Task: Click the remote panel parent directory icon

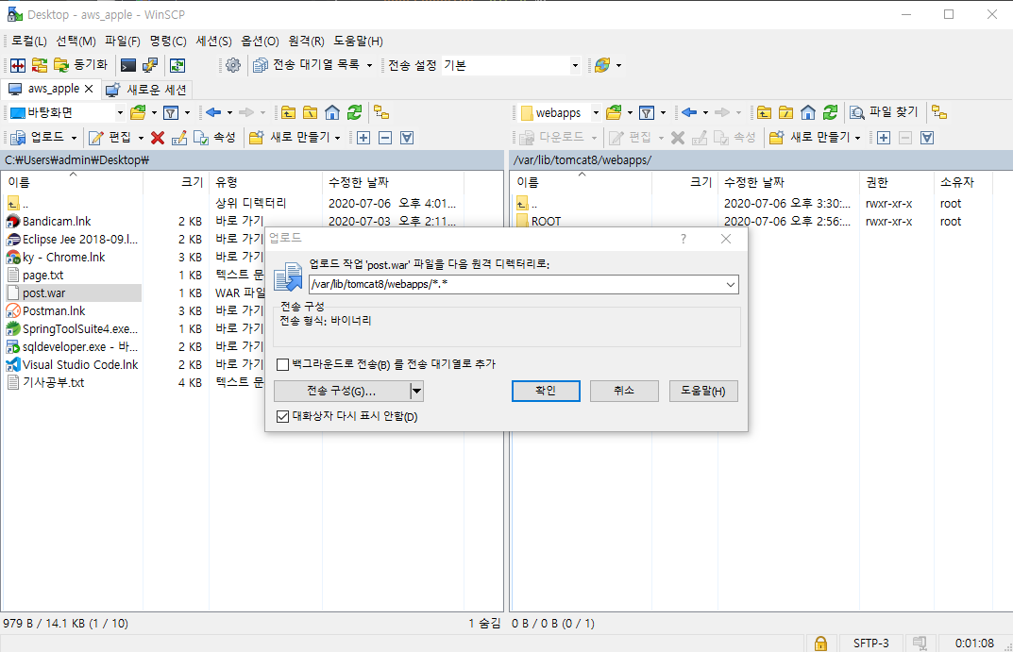Action: coord(764,113)
